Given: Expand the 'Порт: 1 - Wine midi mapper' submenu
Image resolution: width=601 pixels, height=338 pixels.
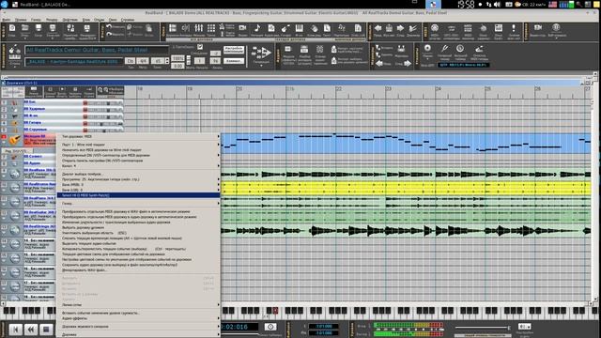Looking at the screenshot, I should [x=139, y=145].
